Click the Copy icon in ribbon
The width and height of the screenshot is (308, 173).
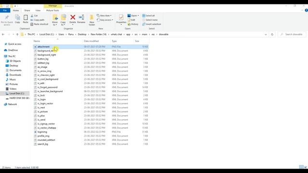[x=17, y=19]
